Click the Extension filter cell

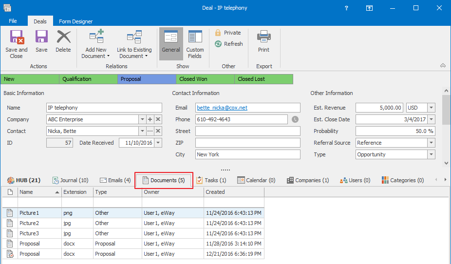[x=77, y=203]
